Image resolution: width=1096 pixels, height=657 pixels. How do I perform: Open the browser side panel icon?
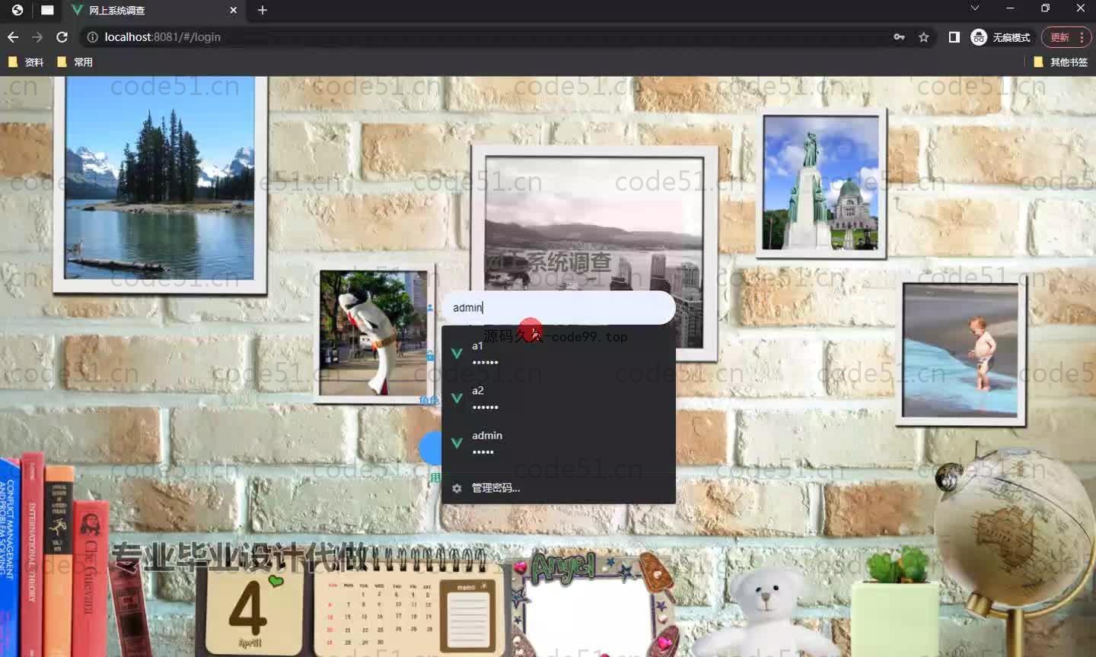click(954, 37)
